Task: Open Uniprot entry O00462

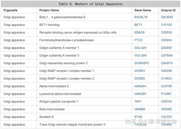Action: click(x=166, y=109)
